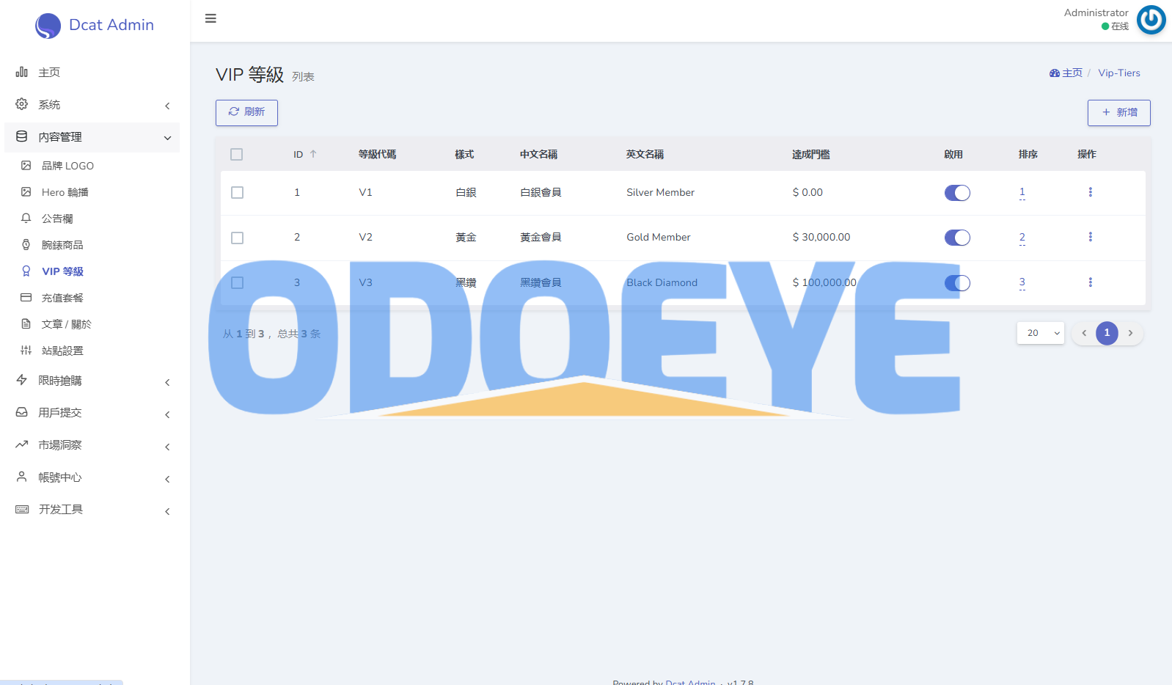Click the Dcat Admin brand title
The image size is (1172, 685).
pos(111,25)
